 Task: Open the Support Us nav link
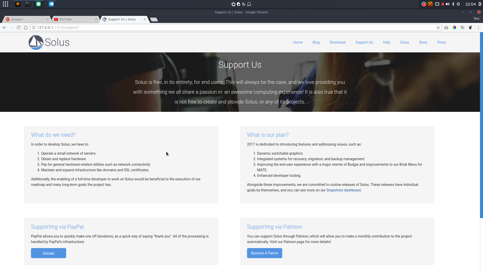[x=364, y=42]
